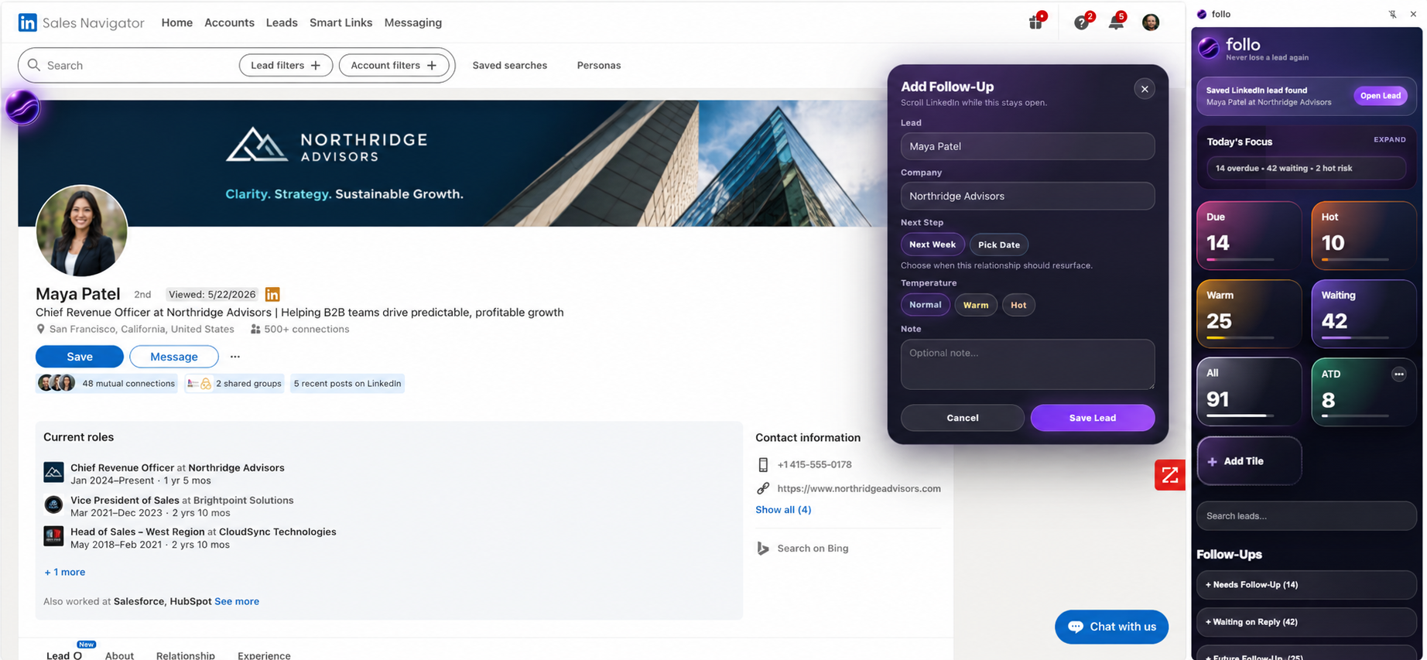Open the Waiting 42 tile

pyautogui.click(x=1364, y=313)
